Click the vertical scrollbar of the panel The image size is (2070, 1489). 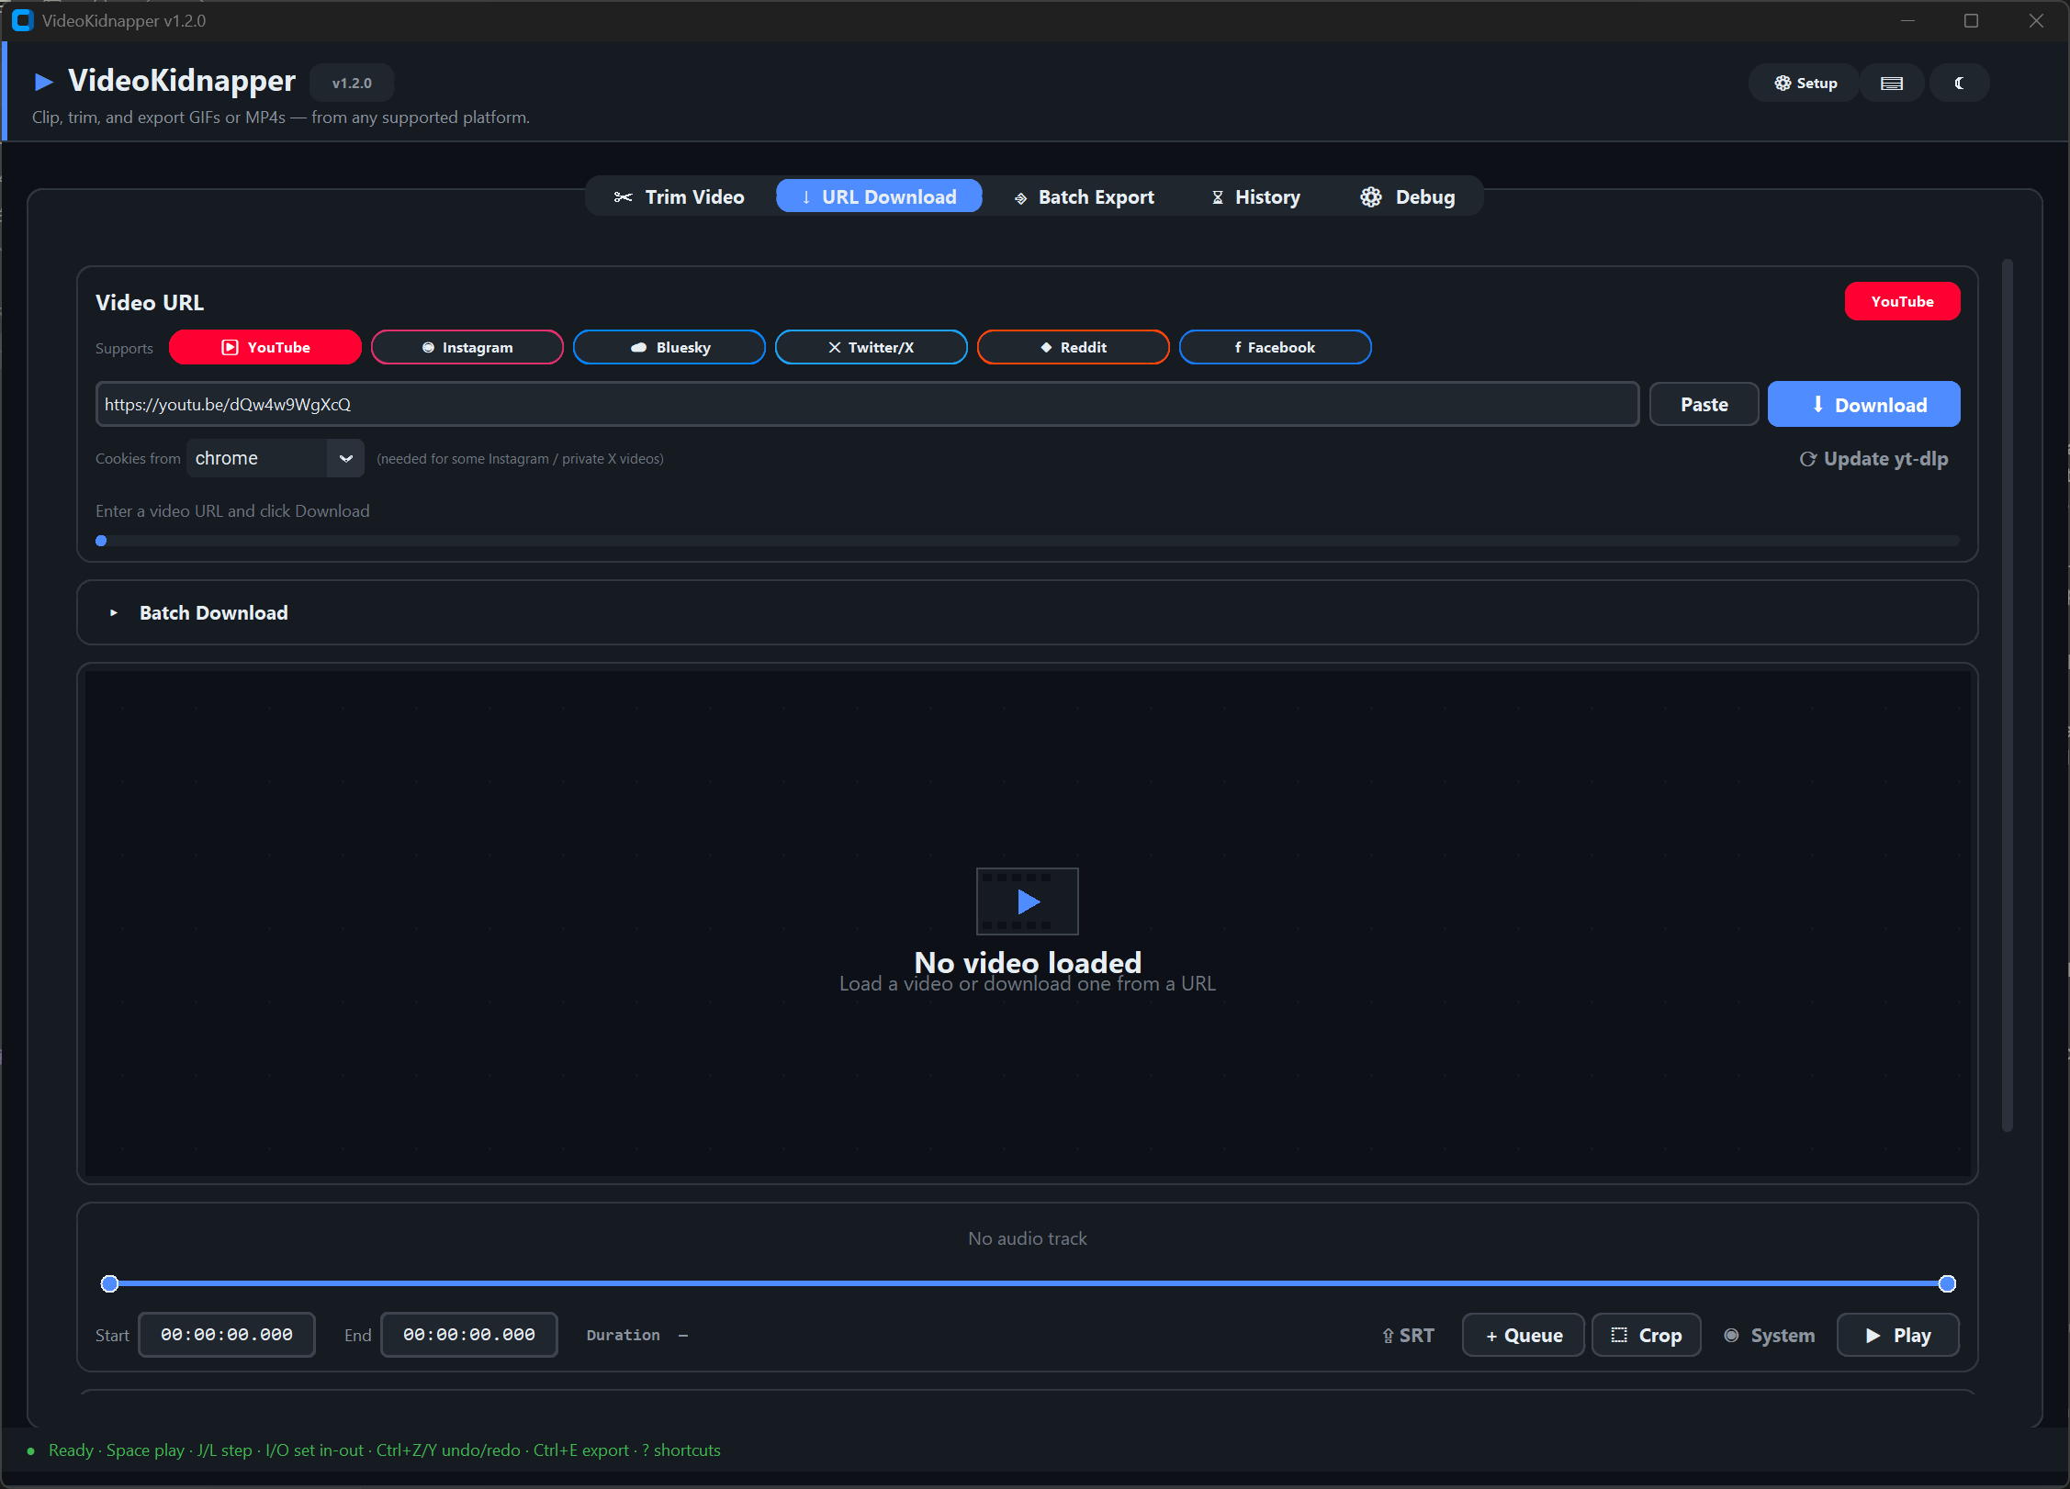[x=2008, y=695]
